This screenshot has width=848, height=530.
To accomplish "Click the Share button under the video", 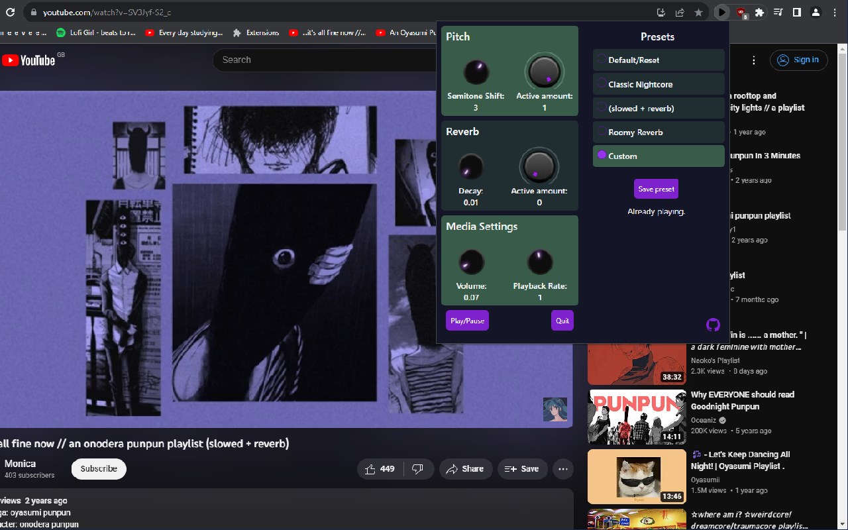I will (x=466, y=468).
